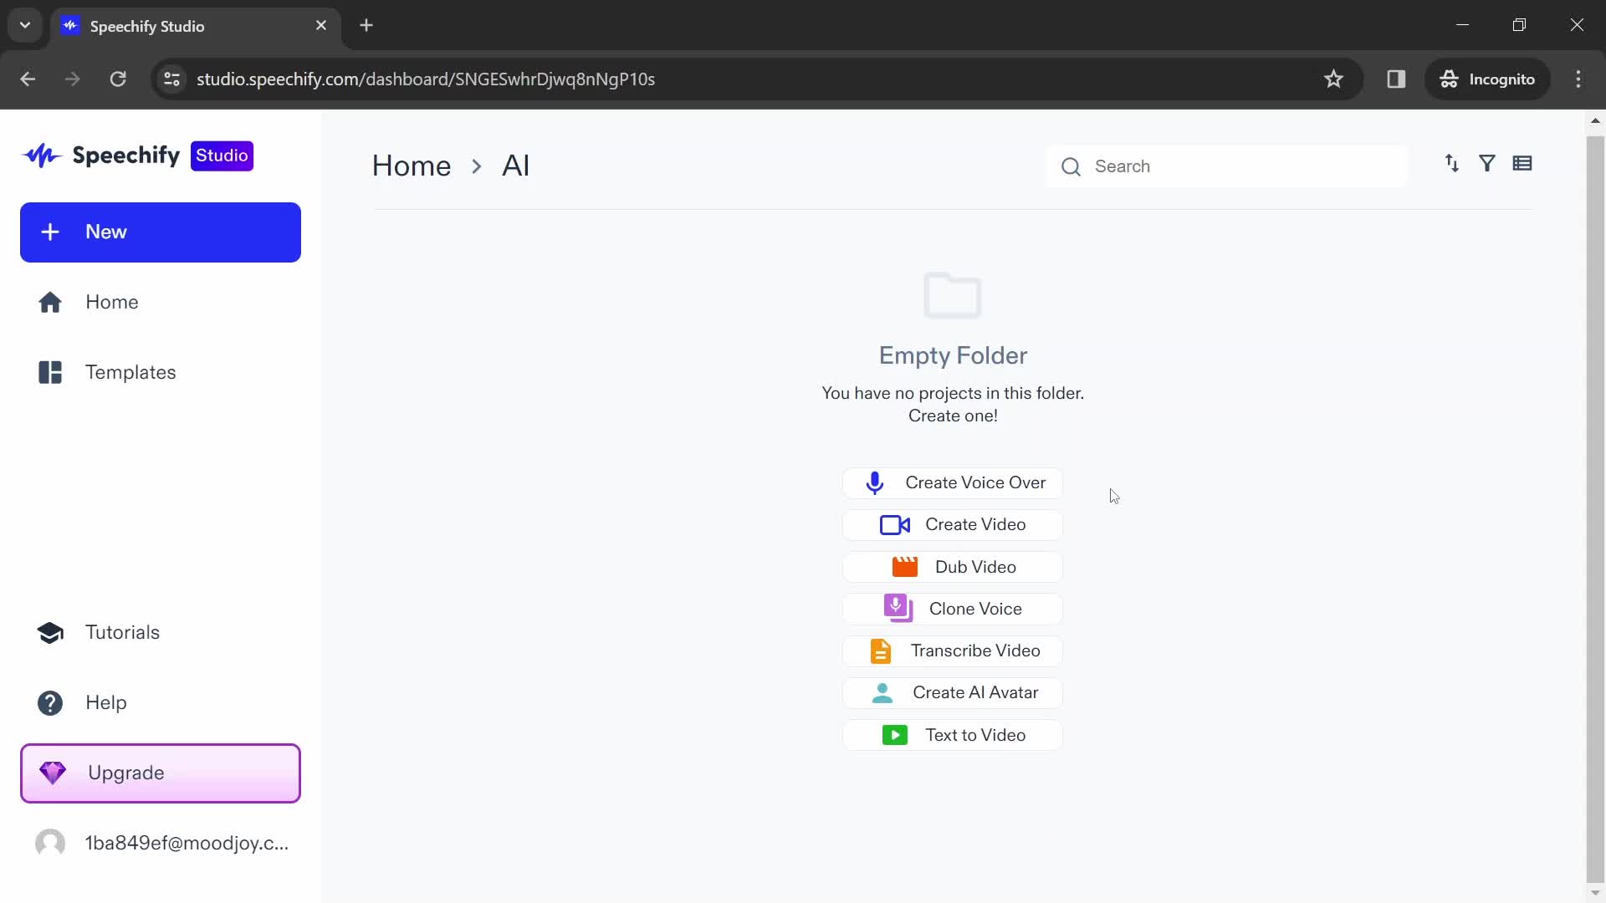
Task: Click the sort order toggle button
Action: tap(1453, 163)
